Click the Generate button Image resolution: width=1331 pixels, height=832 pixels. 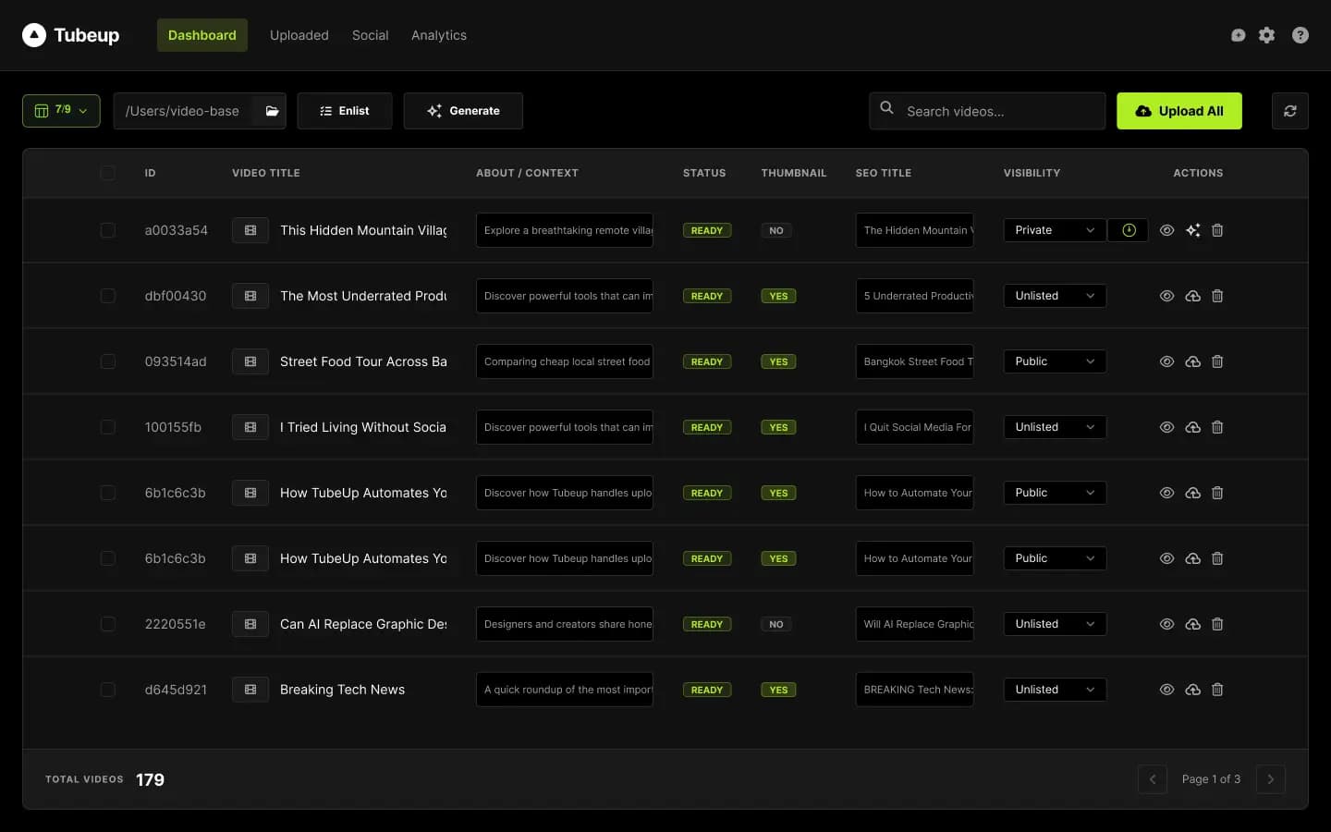tap(463, 111)
